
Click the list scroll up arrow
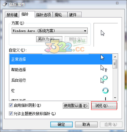point(115,57)
